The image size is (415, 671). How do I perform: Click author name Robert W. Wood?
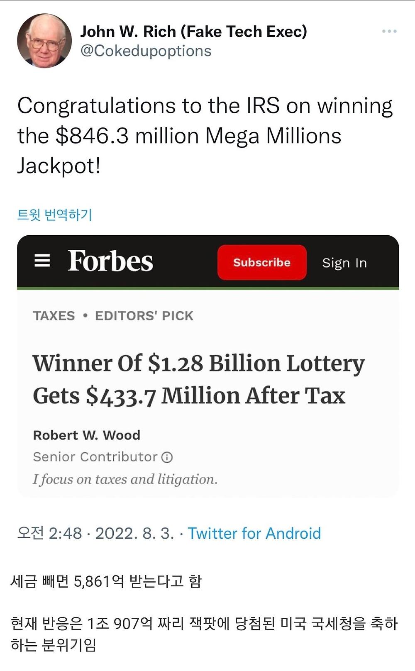pyautogui.click(x=86, y=435)
